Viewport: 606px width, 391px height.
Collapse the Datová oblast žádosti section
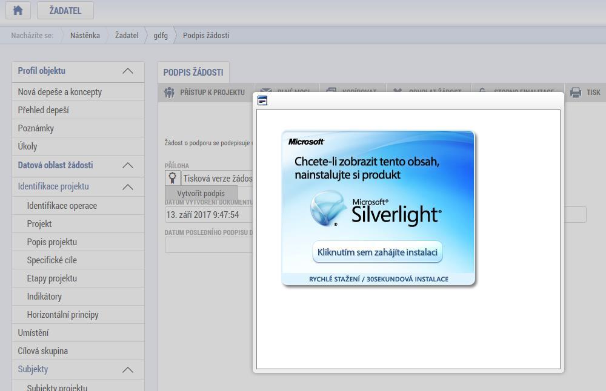(127, 166)
